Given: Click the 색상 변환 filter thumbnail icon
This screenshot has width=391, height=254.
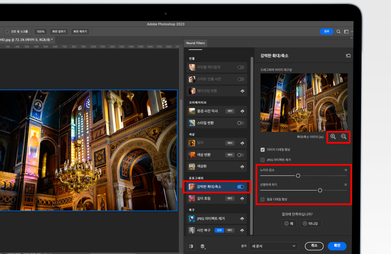Looking at the screenshot, I should pos(192,155).
